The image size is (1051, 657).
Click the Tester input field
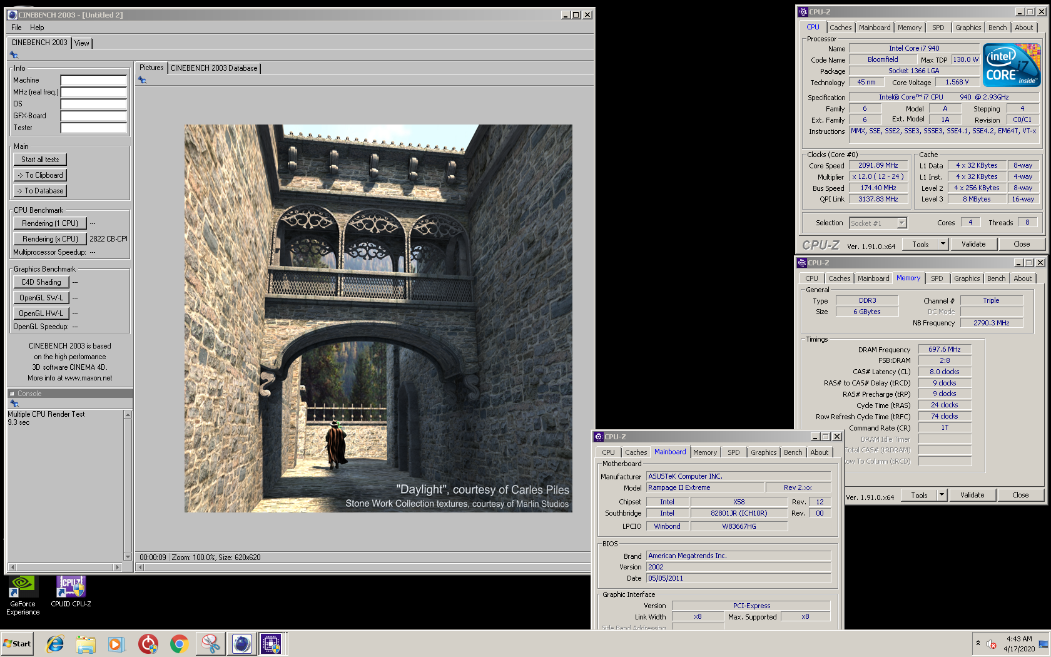pos(94,128)
